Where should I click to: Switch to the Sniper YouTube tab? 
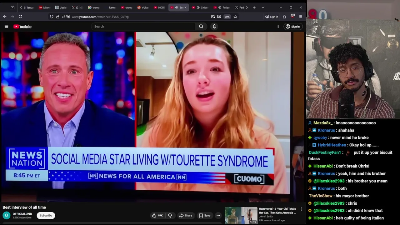point(200,7)
